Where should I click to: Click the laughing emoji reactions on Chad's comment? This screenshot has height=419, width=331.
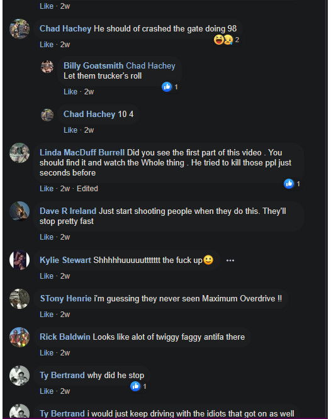click(223, 40)
